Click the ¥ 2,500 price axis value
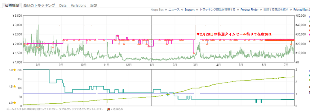This screenshot has height=111, width=310. click(x=17, y=35)
